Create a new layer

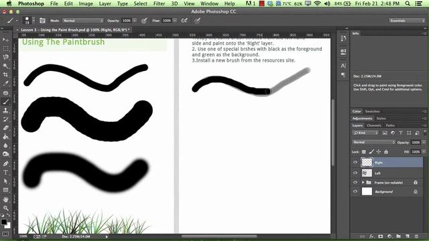pyautogui.click(x=408, y=236)
